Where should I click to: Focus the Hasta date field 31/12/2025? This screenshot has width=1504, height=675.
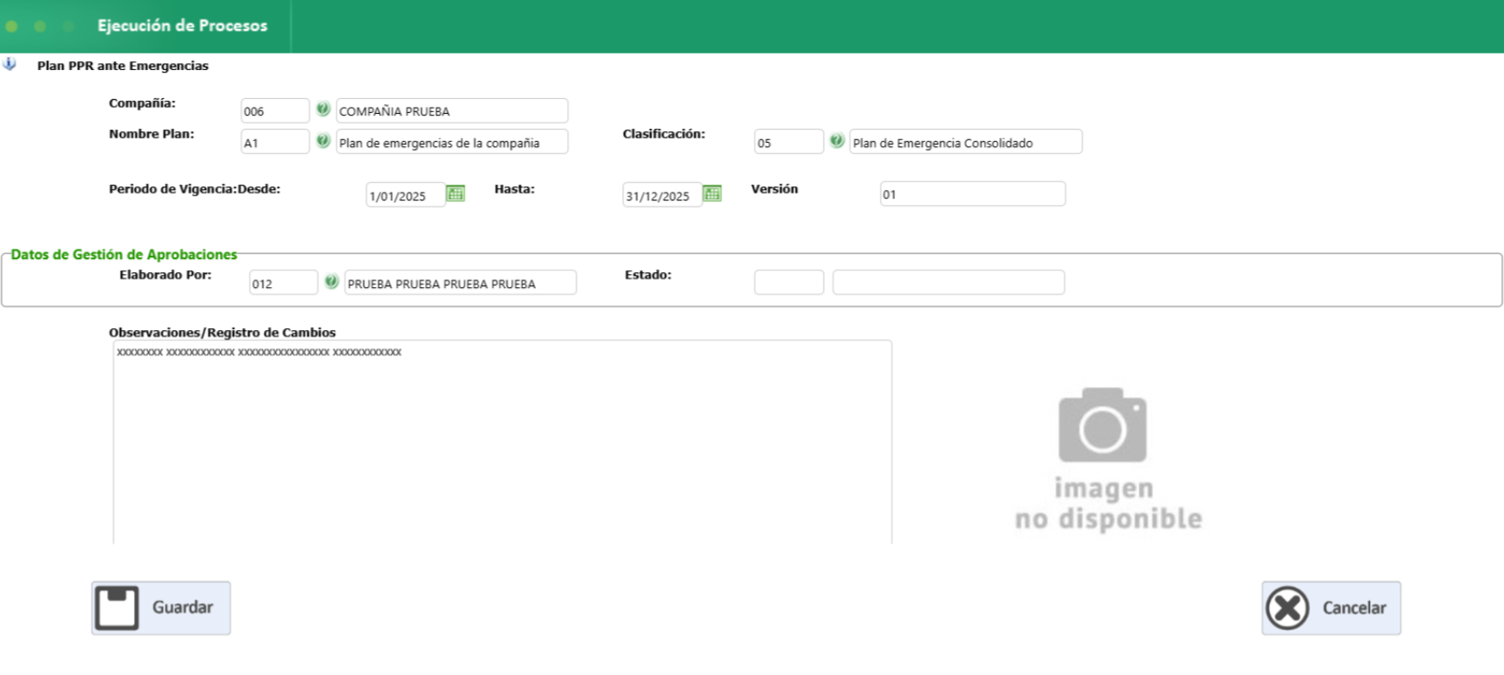(x=663, y=194)
